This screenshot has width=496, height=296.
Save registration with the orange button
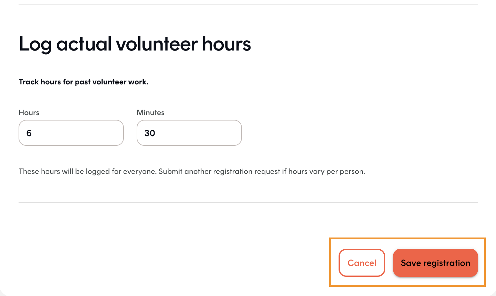pyautogui.click(x=436, y=263)
